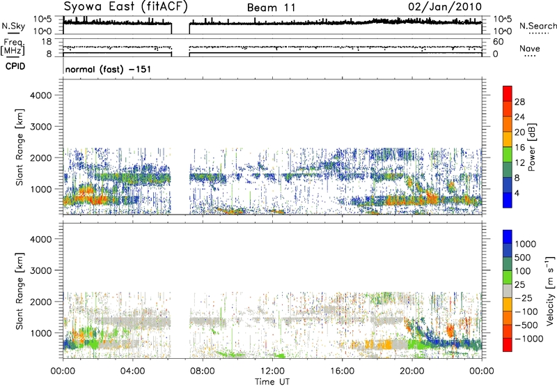
Task: Click the 4 tick on power colorbar
Action: coord(517,193)
